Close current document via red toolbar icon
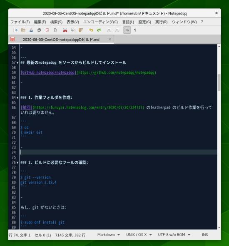This screenshot has width=229, height=246. [47, 30]
